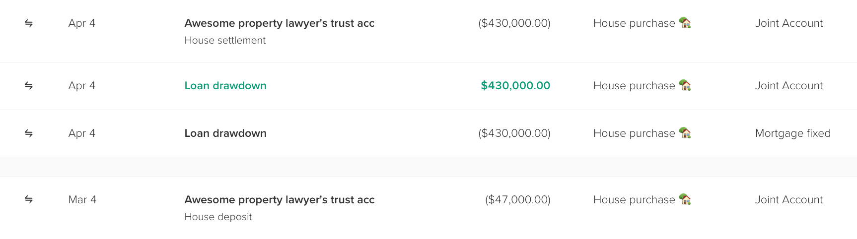Click transfer arrows icon on House deposit row
This screenshot has height=239, width=857.
pyautogui.click(x=29, y=199)
